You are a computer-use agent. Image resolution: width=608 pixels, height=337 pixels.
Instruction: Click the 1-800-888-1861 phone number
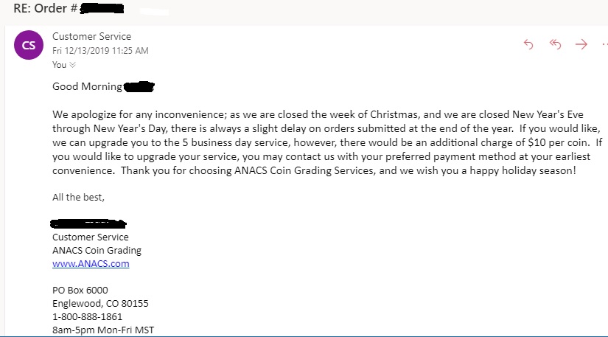tap(87, 316)
